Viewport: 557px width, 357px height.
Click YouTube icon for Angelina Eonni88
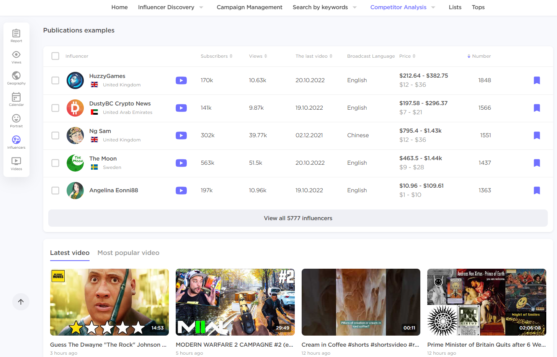click(x=181, y=190)
